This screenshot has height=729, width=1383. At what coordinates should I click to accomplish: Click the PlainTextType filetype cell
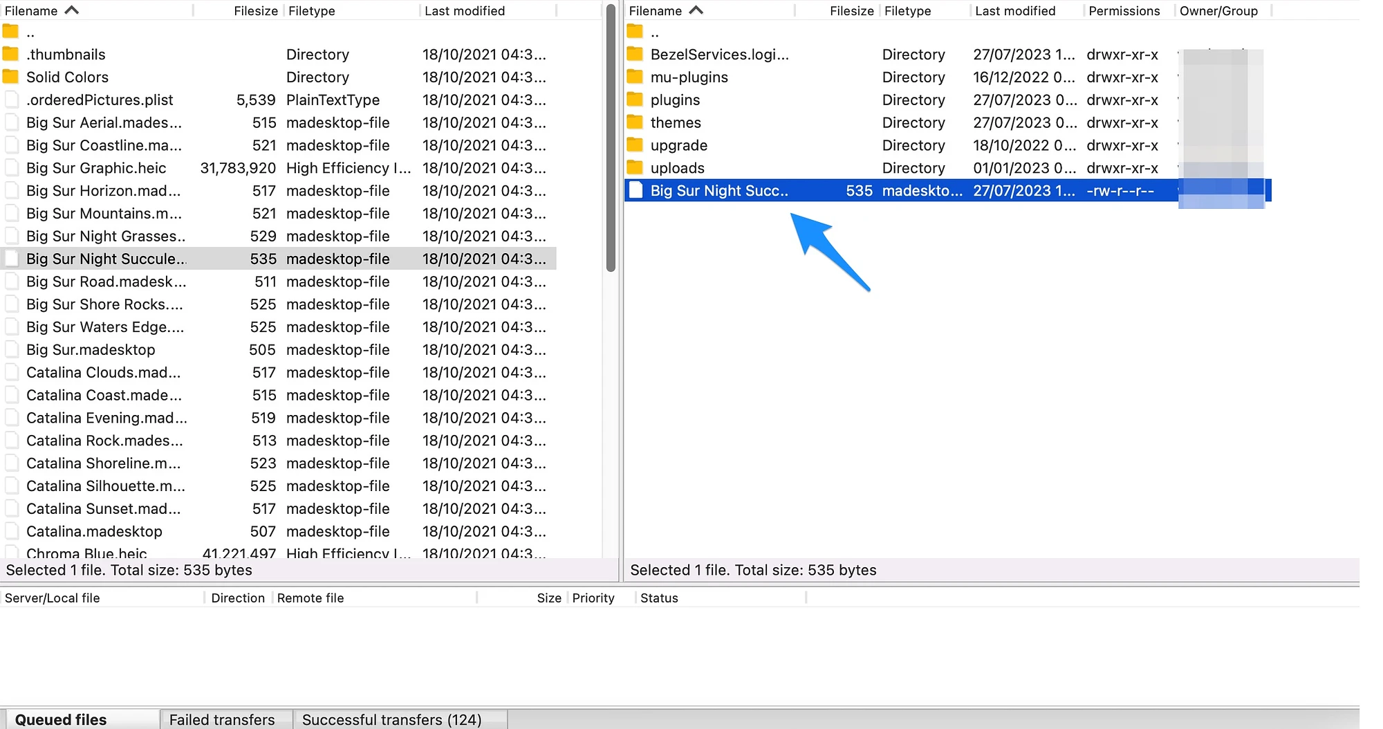[333, 100]
